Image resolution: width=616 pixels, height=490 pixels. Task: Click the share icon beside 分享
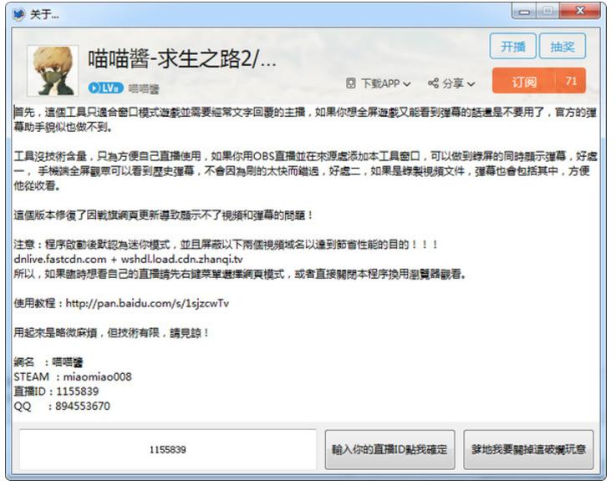(433, 83)
